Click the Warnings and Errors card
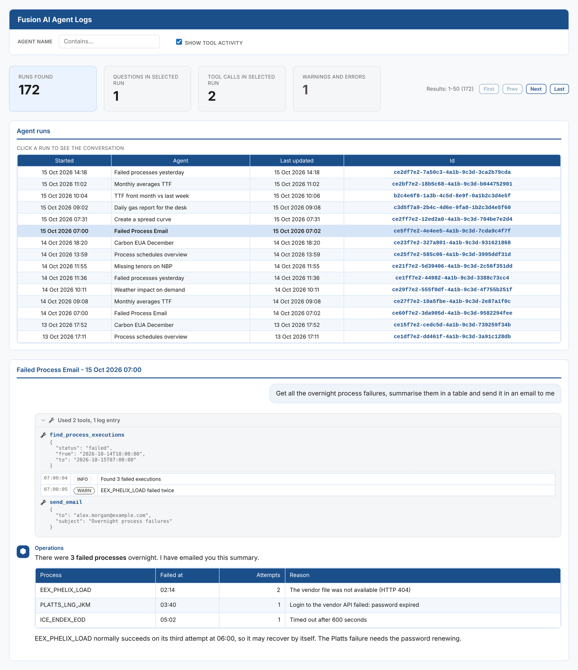The height and width of the screenshot is (670, 578). pyautogui.click(x=337, y=88)
